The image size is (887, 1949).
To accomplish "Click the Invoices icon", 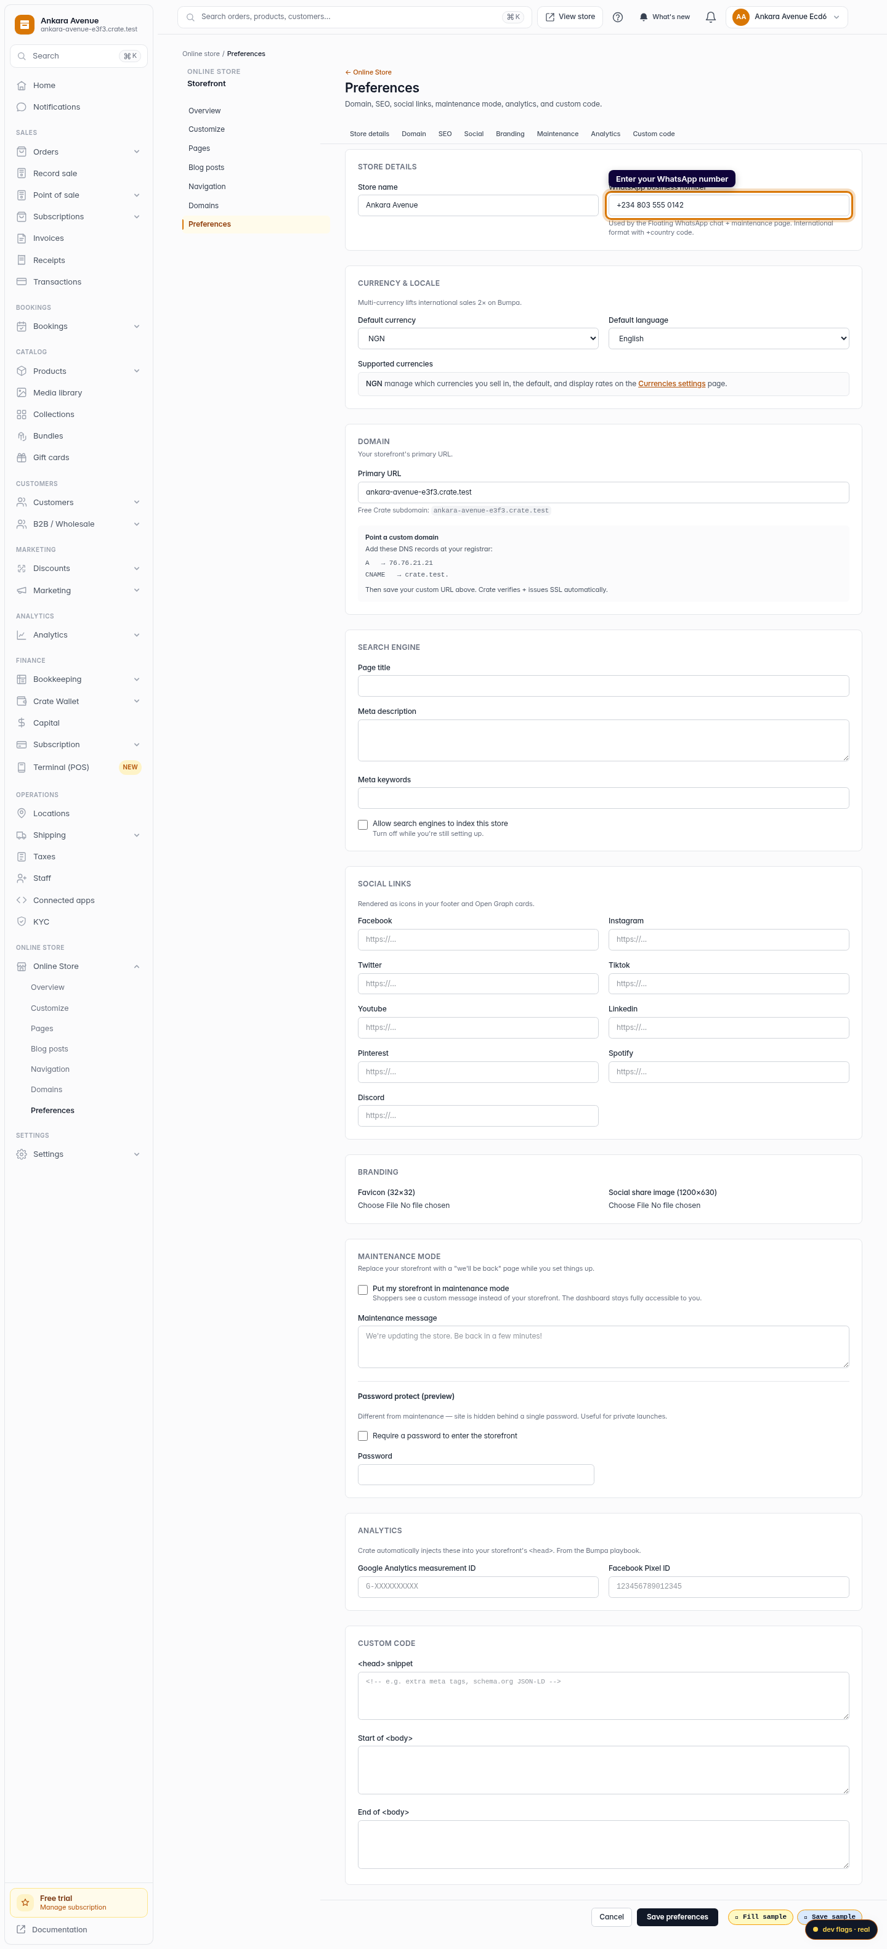I will 21,238.
